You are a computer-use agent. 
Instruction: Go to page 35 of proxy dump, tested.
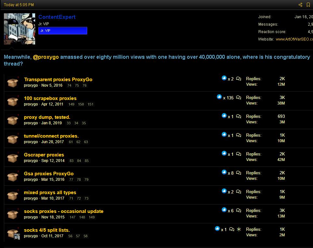[84, 123]
